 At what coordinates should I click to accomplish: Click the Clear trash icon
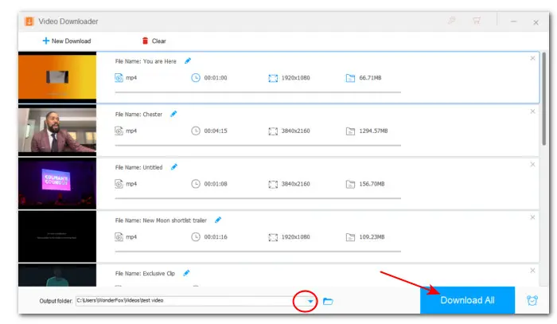145,41
